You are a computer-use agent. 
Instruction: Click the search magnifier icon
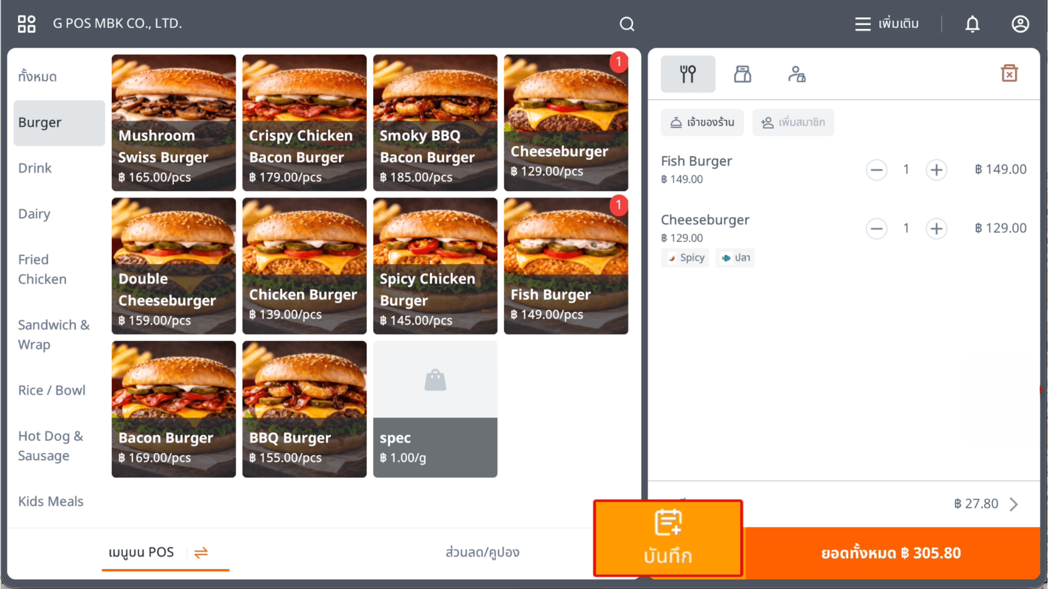coord(627,24)
